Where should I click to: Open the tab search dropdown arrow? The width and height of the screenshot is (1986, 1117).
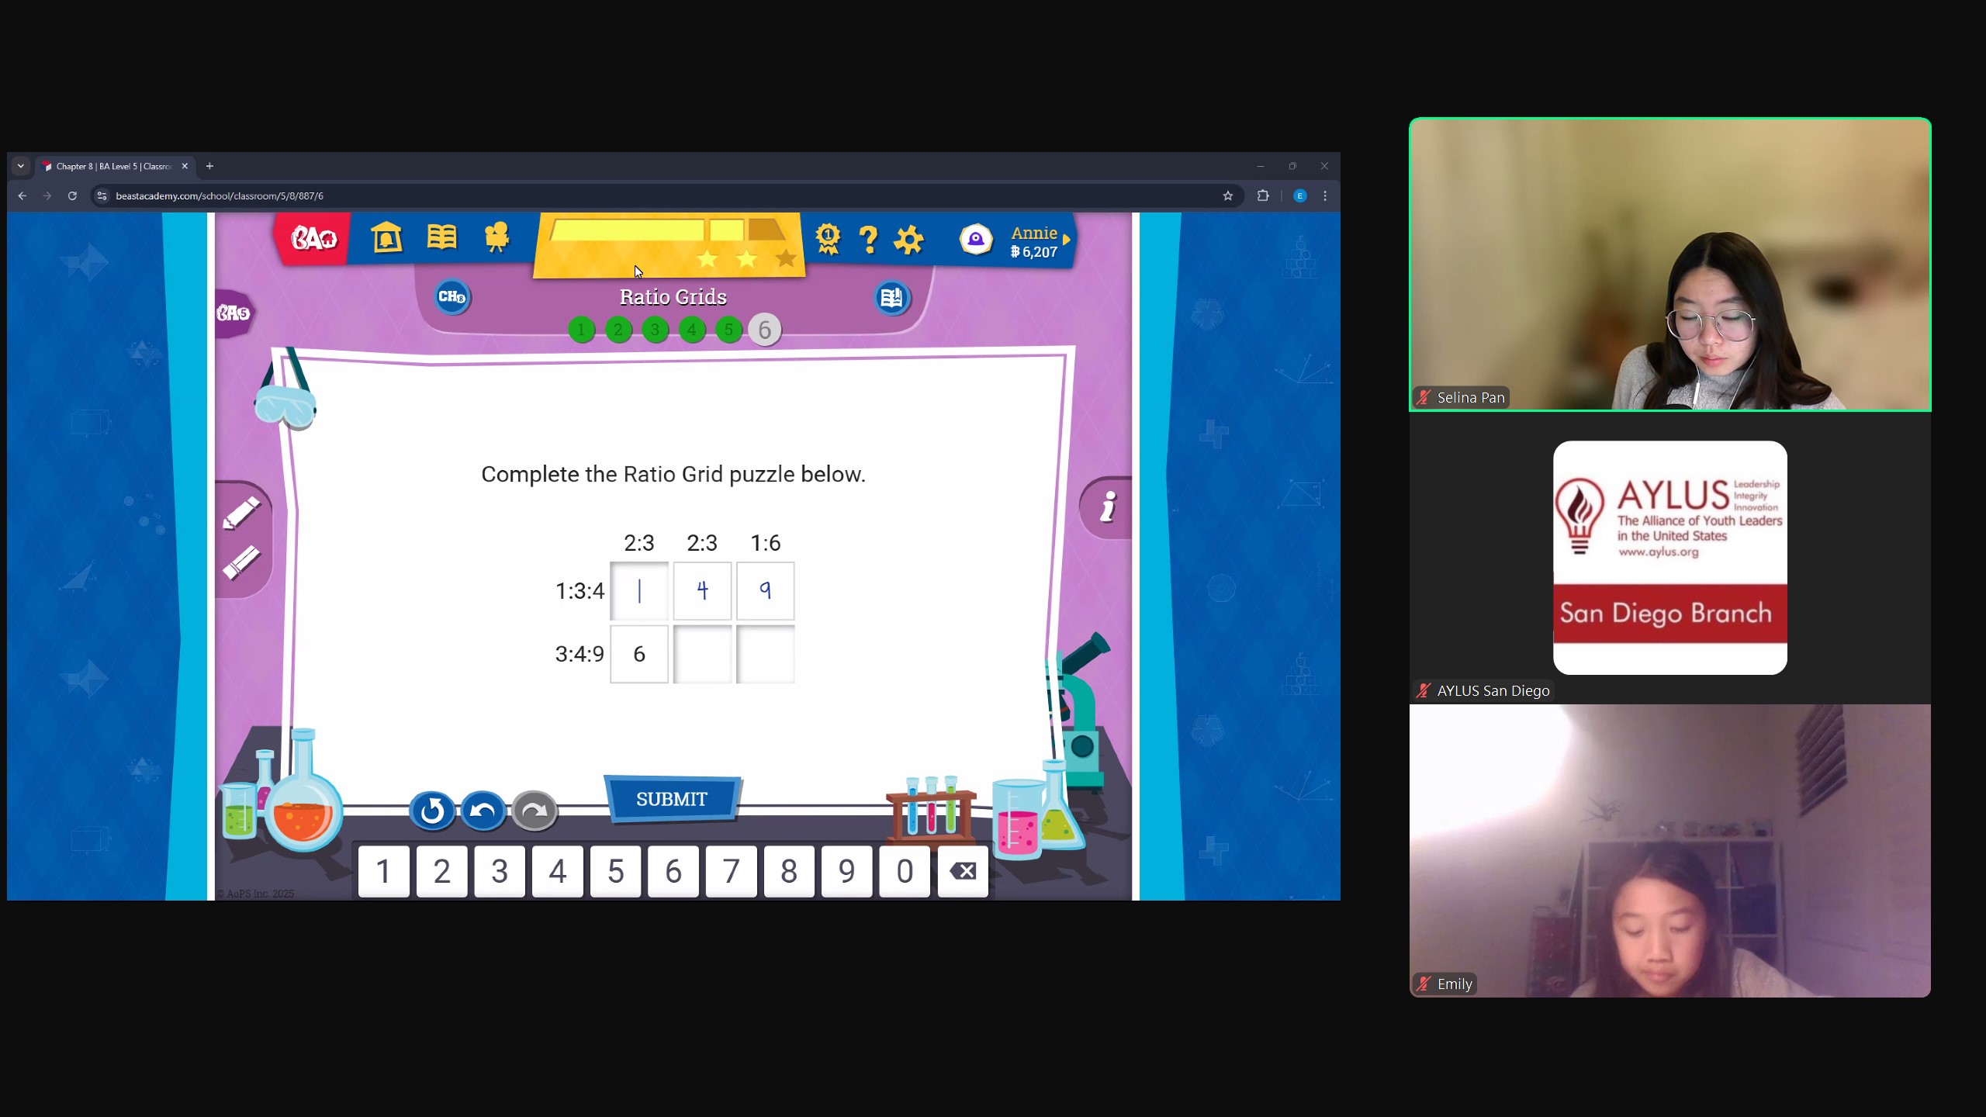[x=21, y=166]
